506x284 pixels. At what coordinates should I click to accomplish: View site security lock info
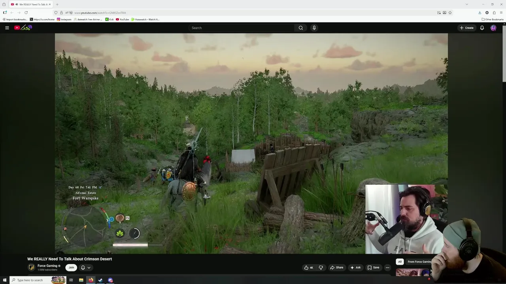tap(61, 13)
